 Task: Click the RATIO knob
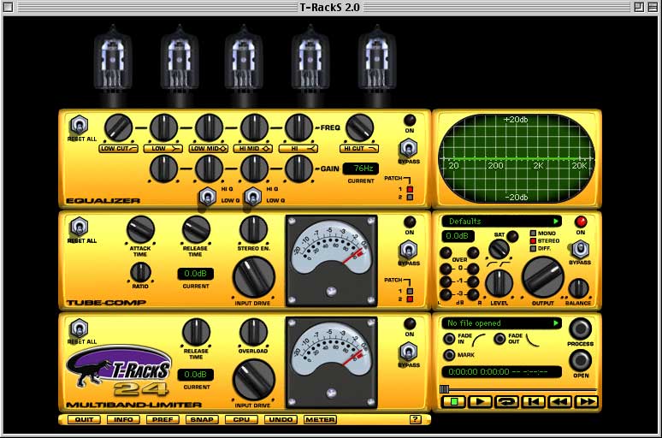coord(140,272)
